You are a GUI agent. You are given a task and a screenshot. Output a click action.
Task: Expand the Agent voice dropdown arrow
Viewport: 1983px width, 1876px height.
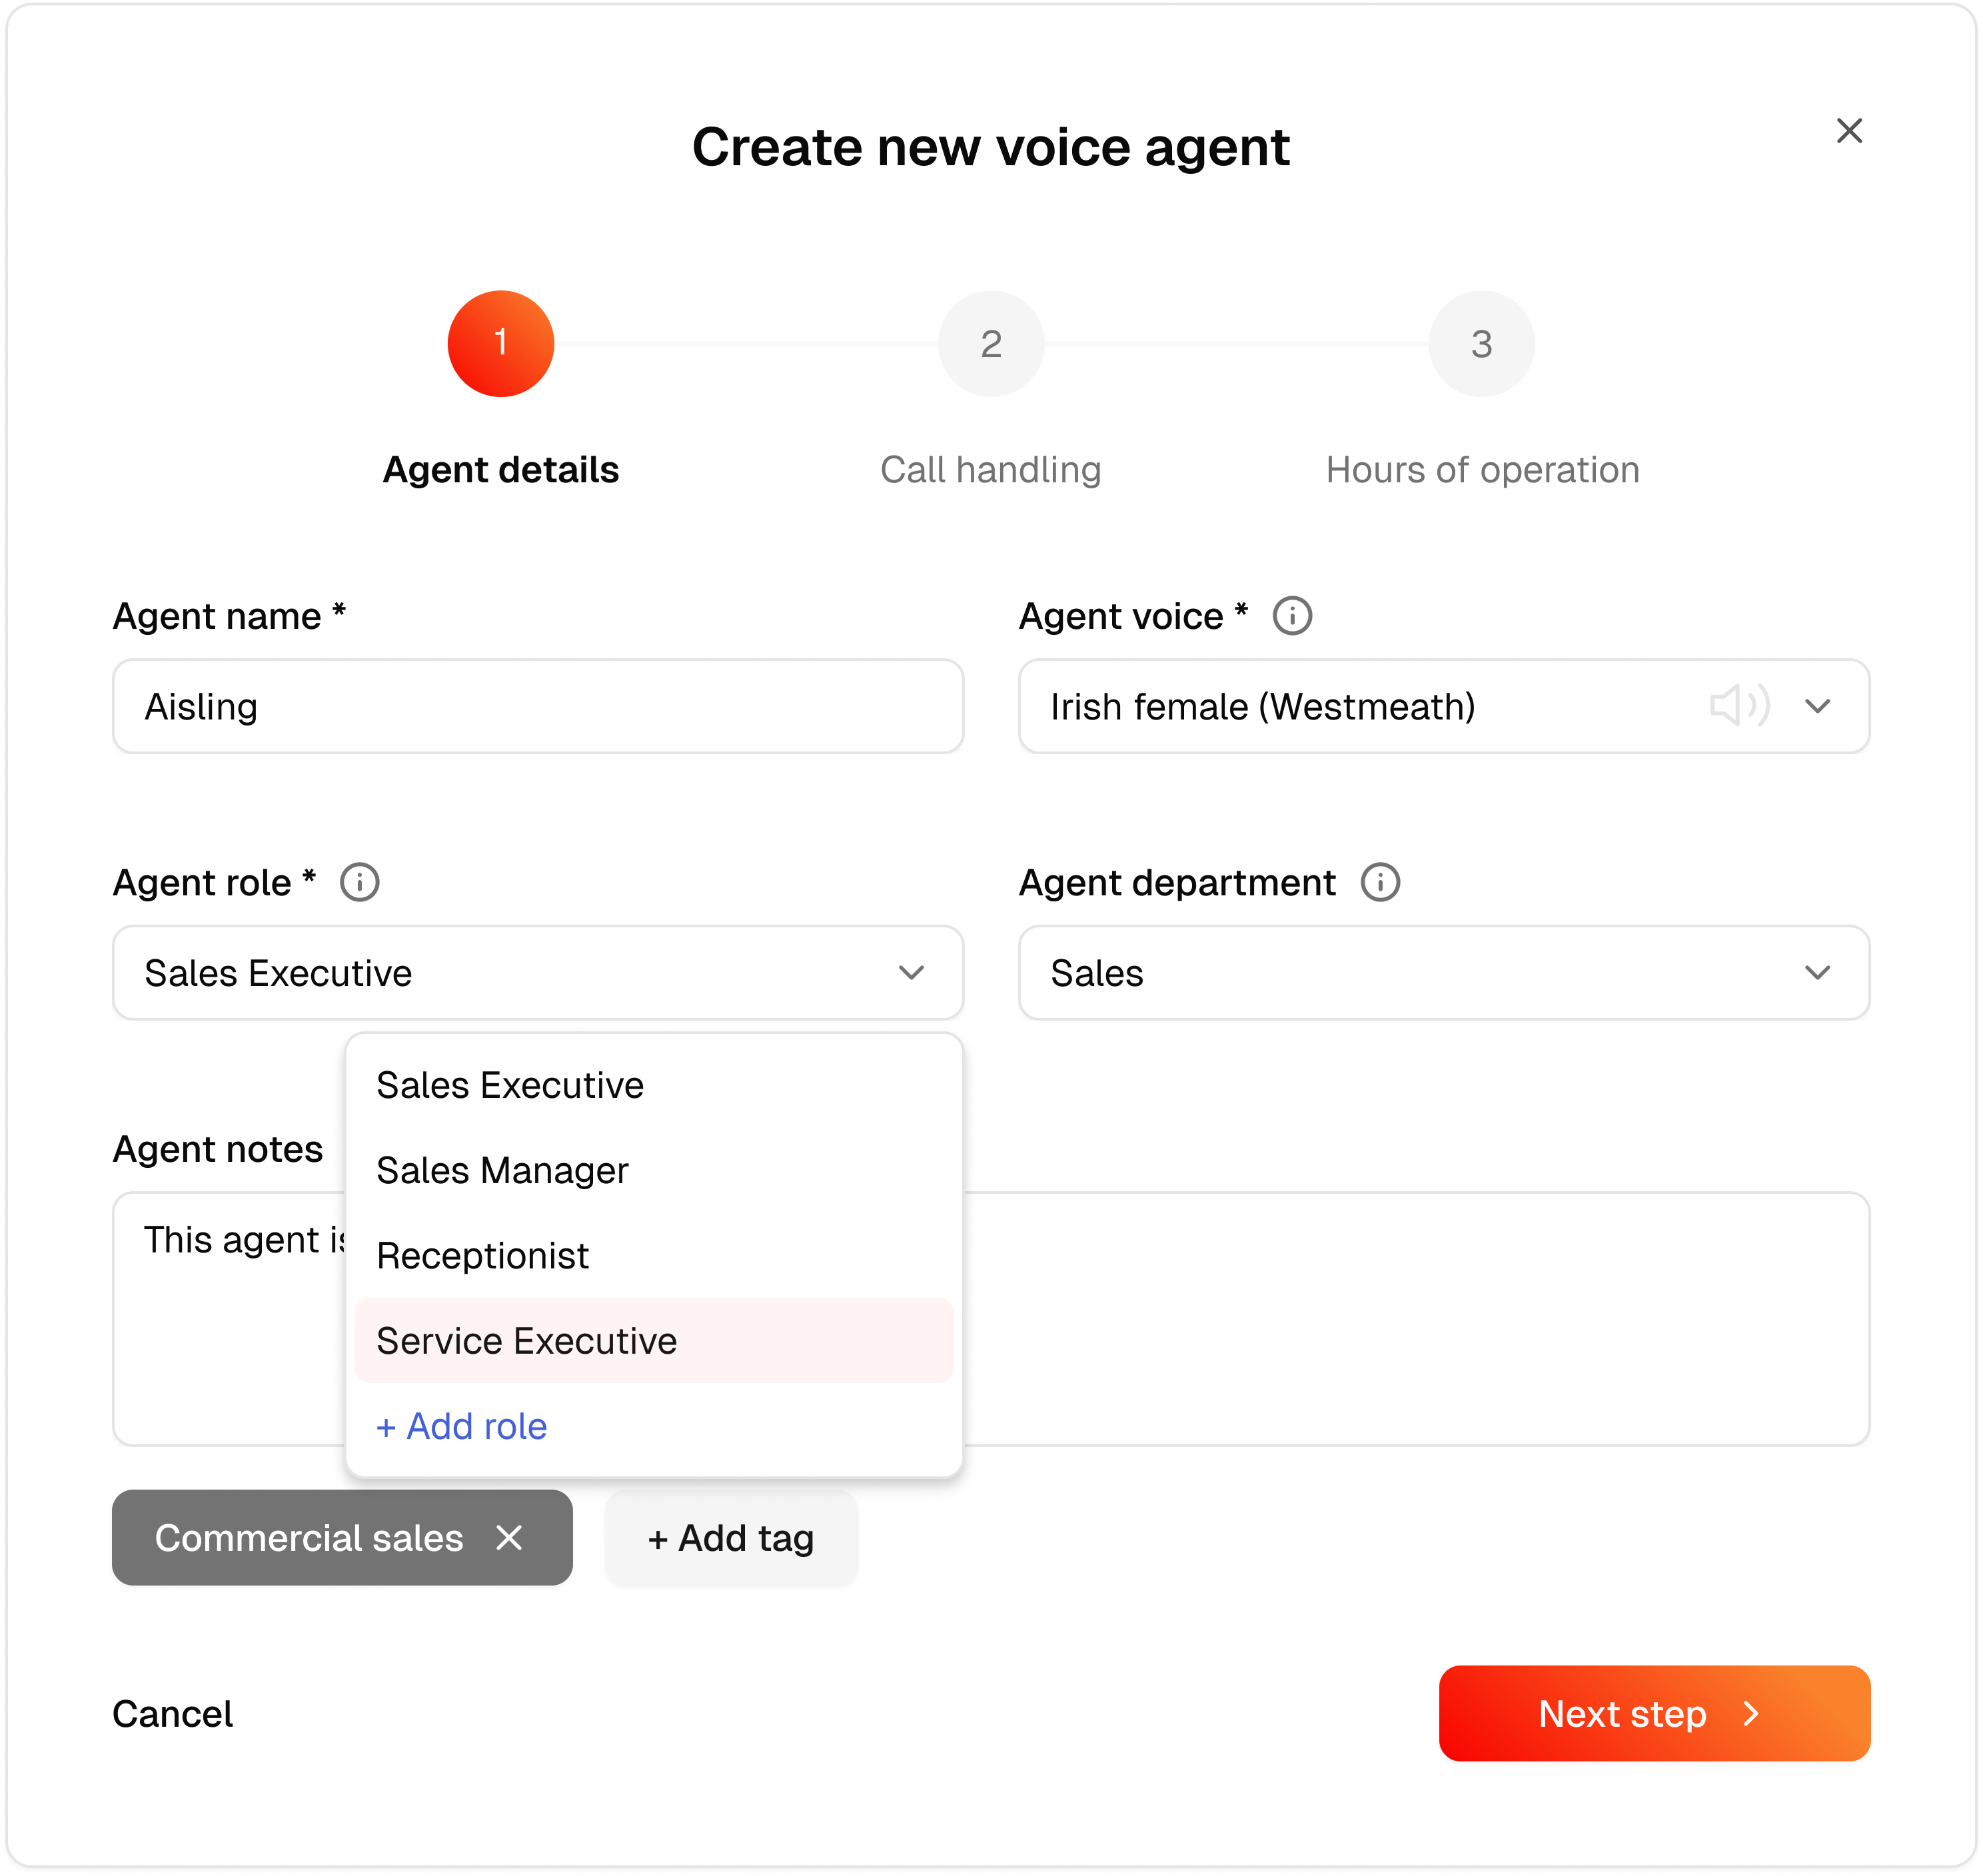(1817, 706)
